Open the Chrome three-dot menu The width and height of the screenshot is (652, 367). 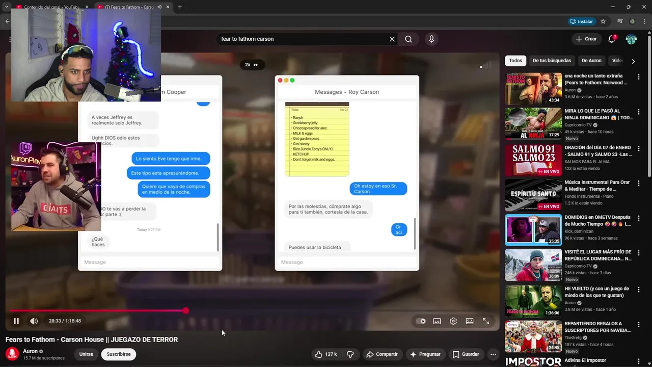(645, 21)
